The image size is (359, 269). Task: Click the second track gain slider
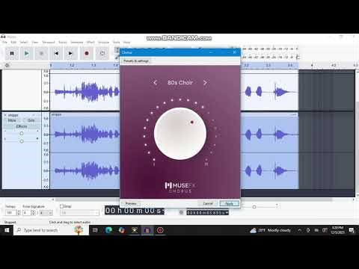pyautogui.click(x=22, y=134)
